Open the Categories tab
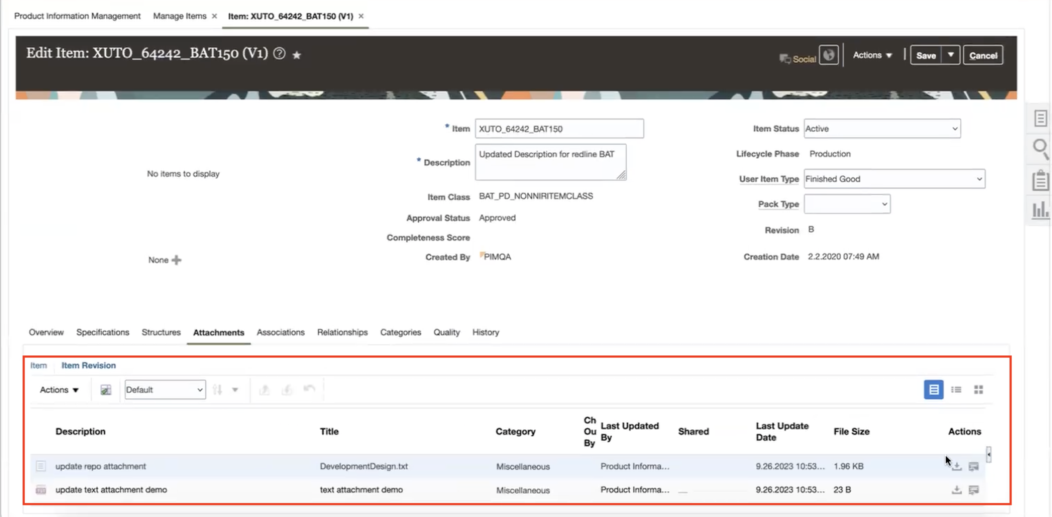Image resolution: width=1052 pixels, height=517 pixels. (401, 332)
